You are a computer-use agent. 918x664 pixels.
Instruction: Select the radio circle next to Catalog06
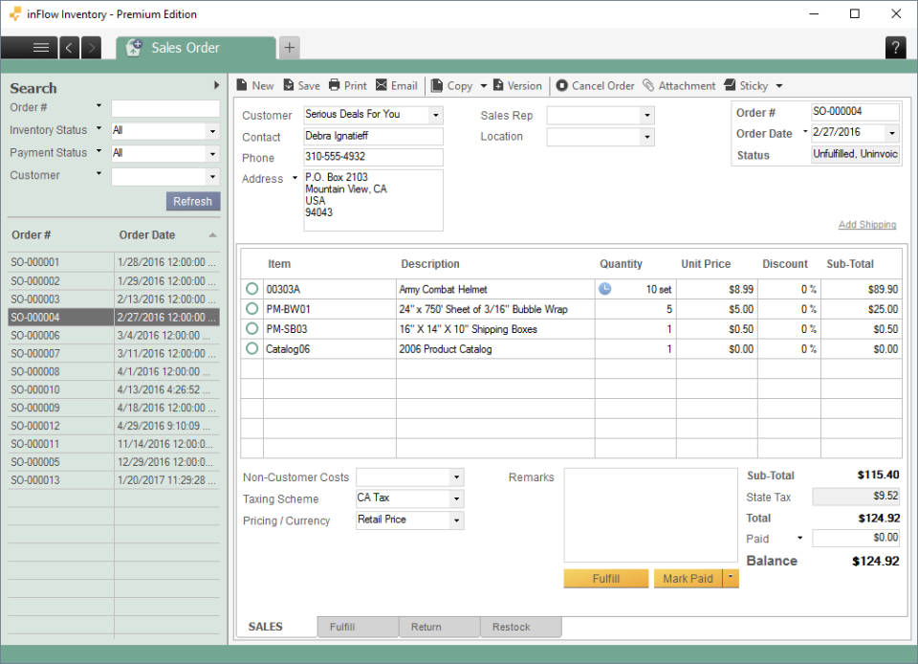point(251,349)
